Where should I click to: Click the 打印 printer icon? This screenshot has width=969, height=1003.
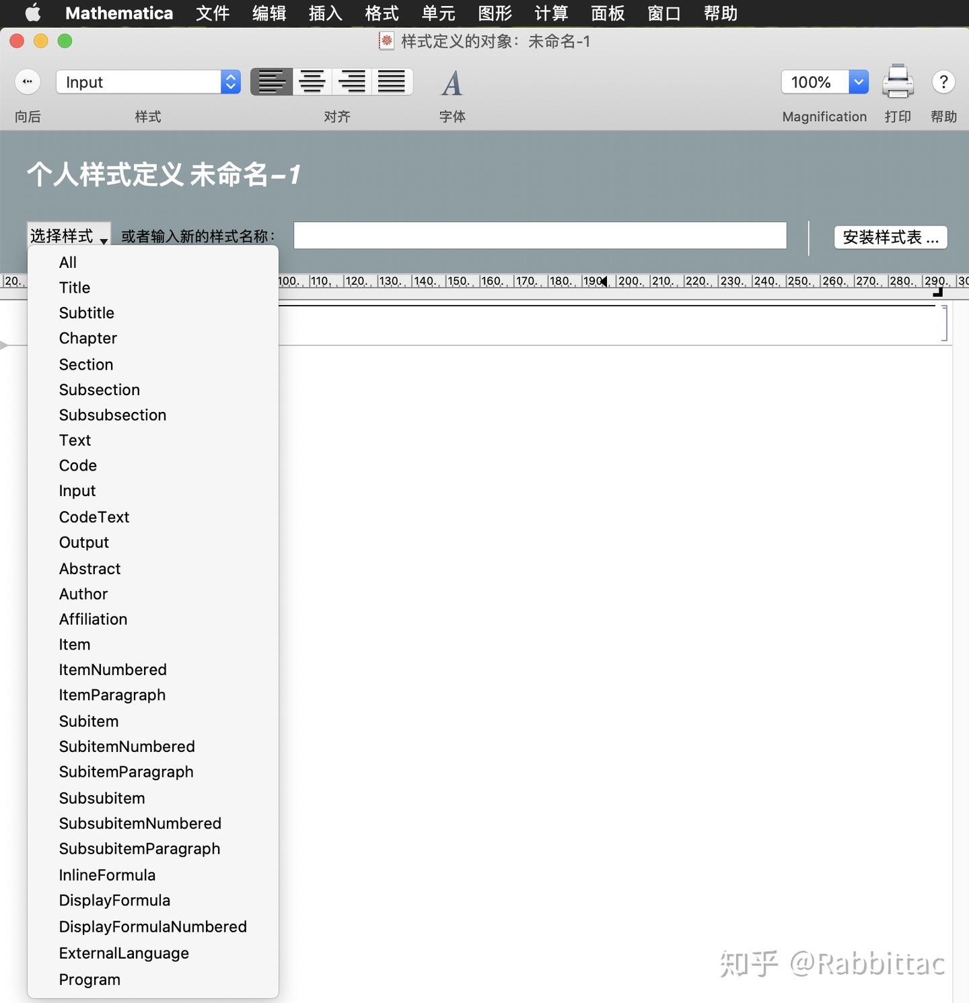(x=898, y=81)
